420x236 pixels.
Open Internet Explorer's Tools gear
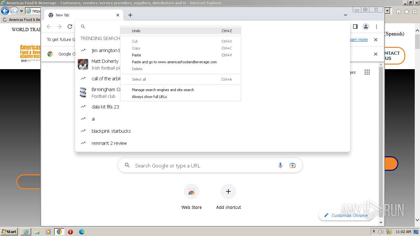[x=415, y=11]
